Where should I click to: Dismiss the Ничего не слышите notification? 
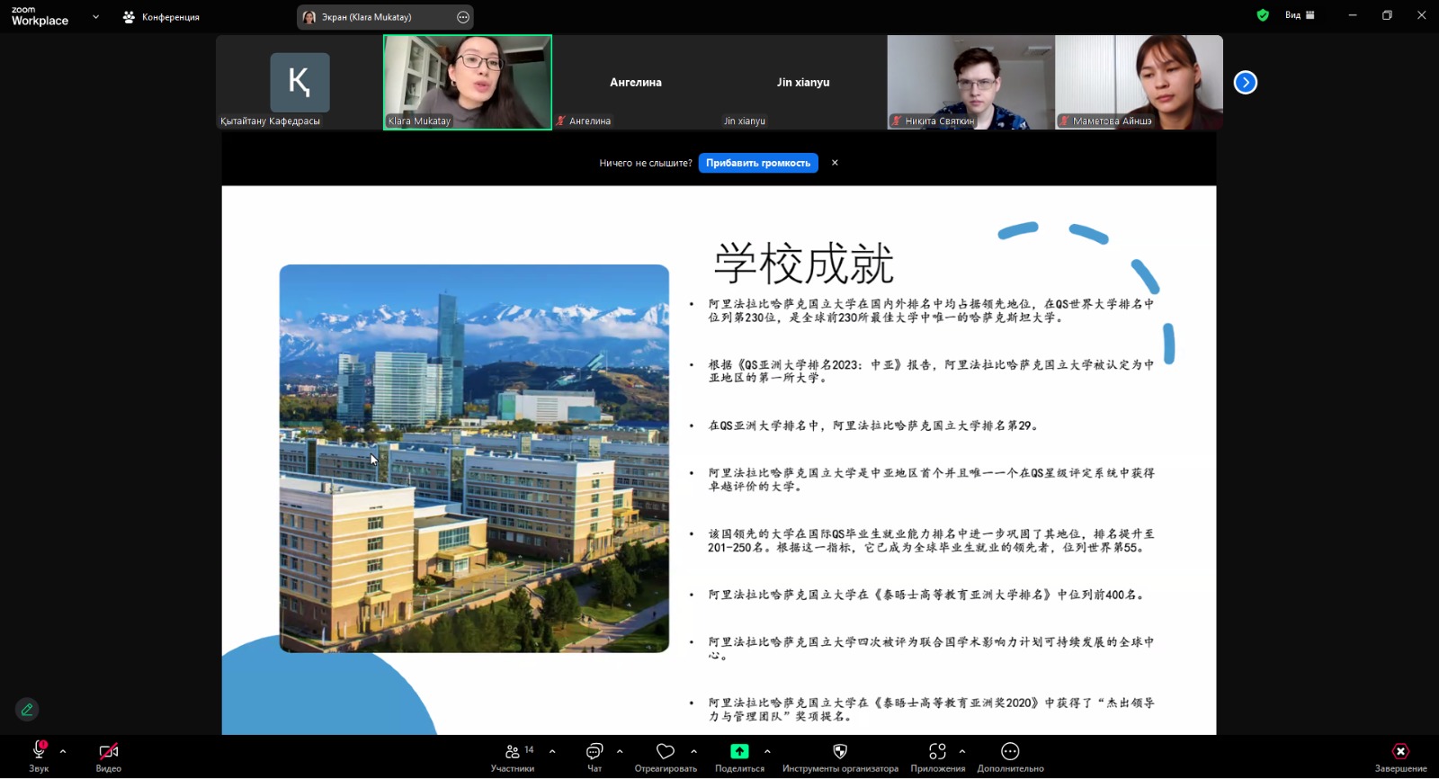[x=835, y=163]
